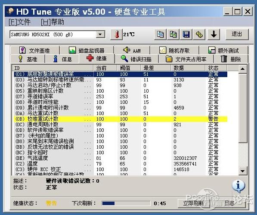Viewport: 257px width, 215px height.
Task: Open the 错误扫描 tab with magnifier icon
Action: click(x=136, y=59)
